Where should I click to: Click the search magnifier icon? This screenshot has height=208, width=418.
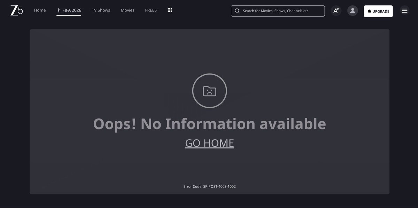coord(237,11)
